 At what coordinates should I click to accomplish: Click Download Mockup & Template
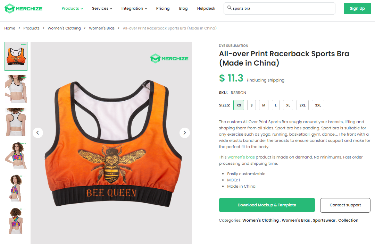coord(267,205)
